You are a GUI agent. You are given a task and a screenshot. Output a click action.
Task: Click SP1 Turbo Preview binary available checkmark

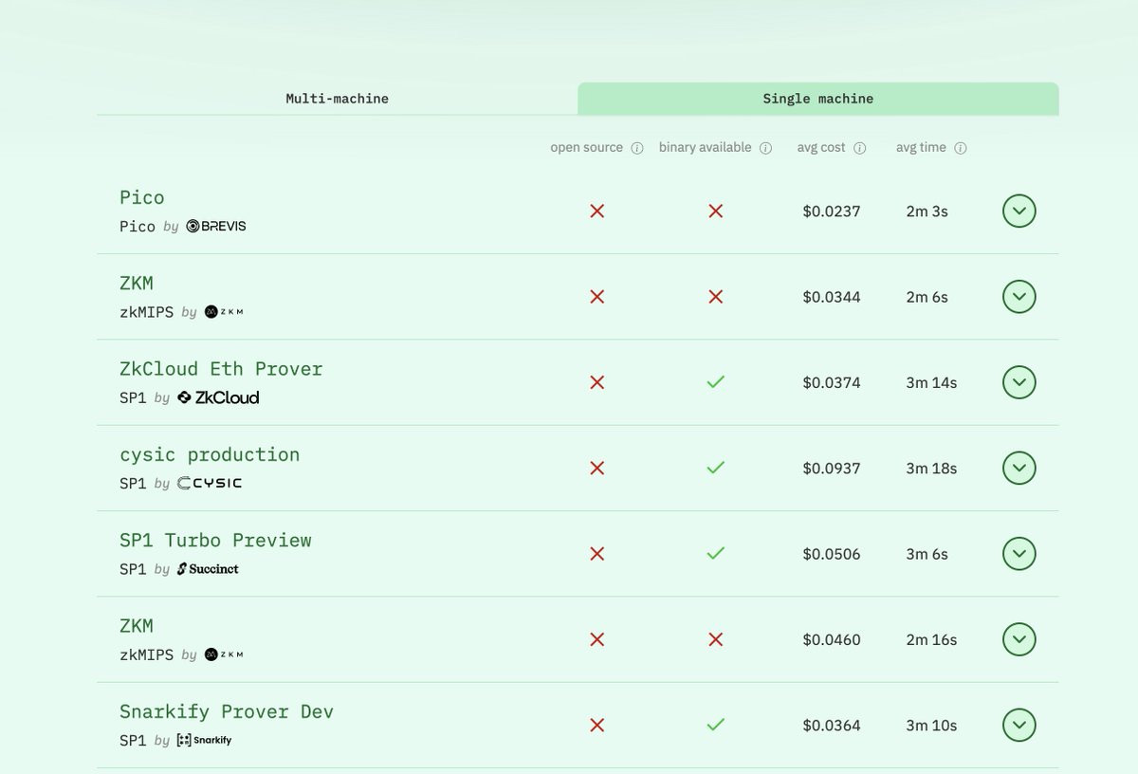click(x=716, y=553)
